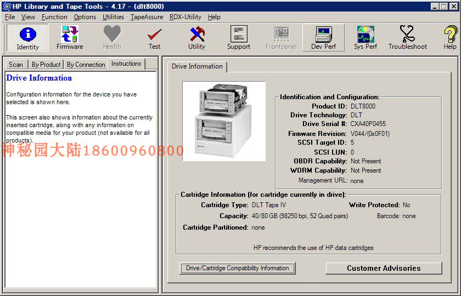Select the Instructions tab
This screenshot has width=461, height=296.
click(x=126, y=64)
